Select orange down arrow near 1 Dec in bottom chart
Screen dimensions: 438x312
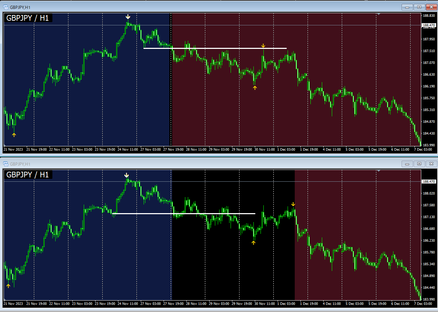(x=293, y=204)
